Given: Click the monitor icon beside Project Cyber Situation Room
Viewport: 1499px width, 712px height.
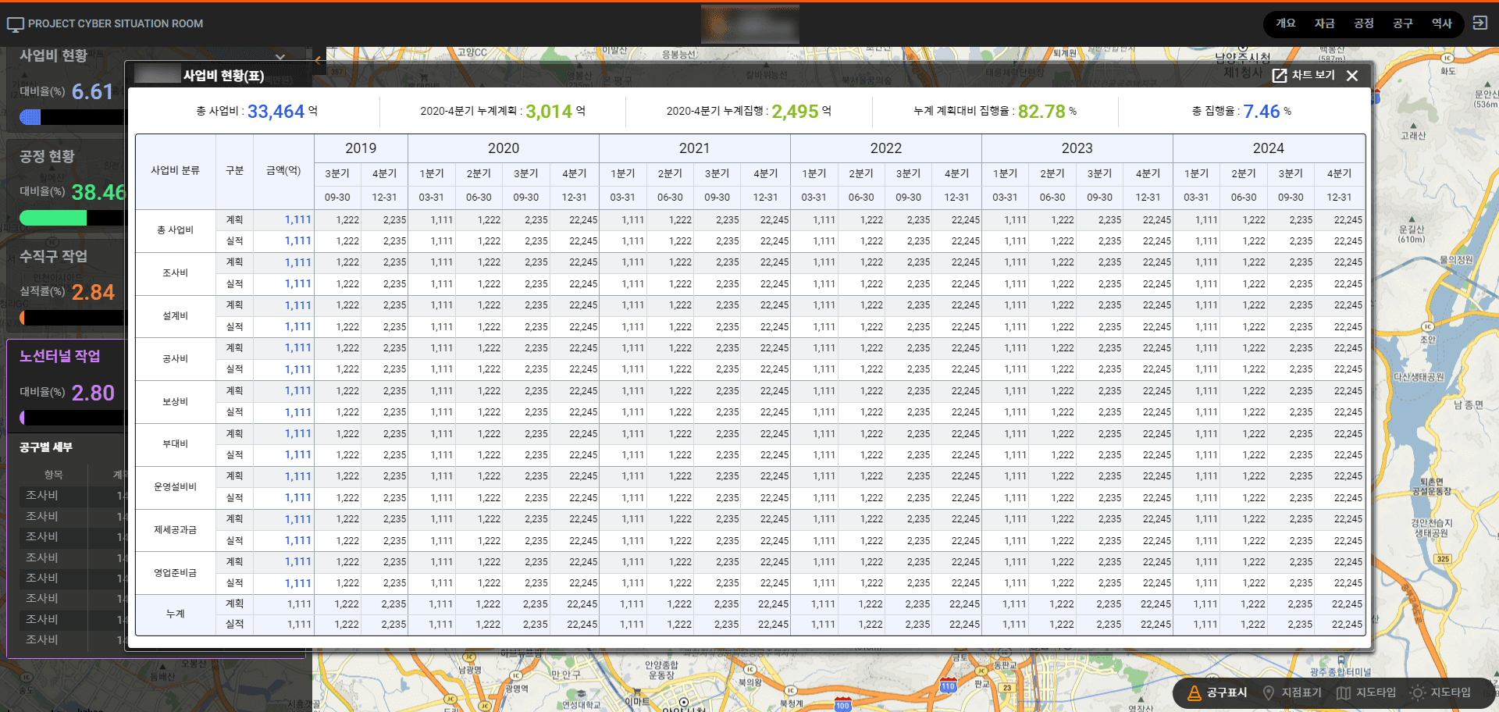Looking at the screenshot, I should pyautogui.click(x=15, y=24).
